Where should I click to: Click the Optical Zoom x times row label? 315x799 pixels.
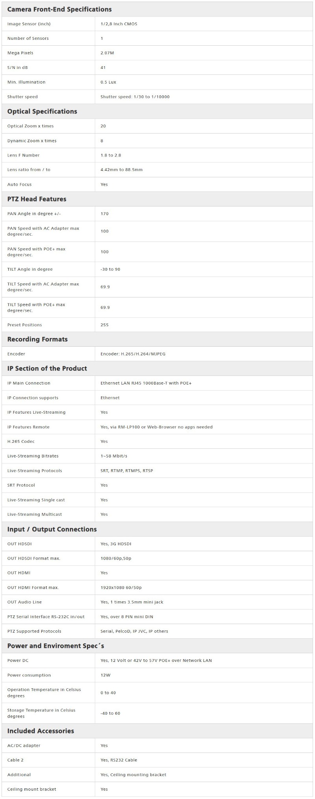click(x=30, y=126)
